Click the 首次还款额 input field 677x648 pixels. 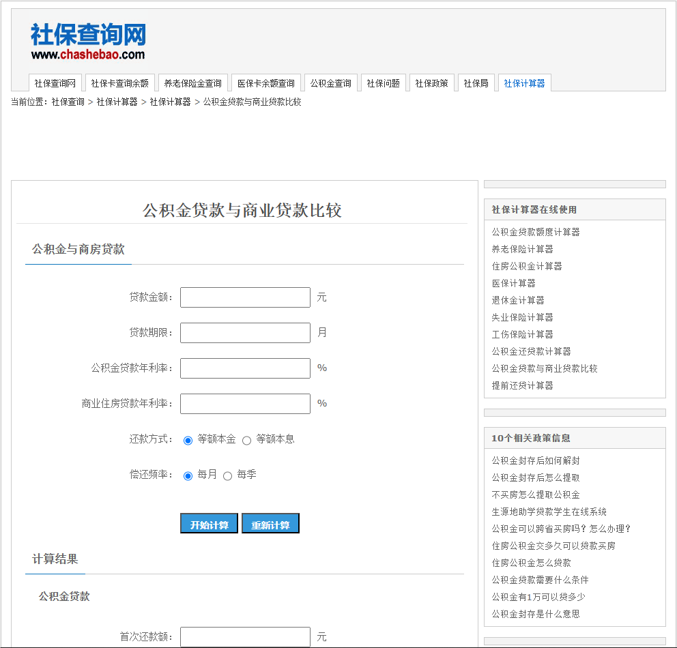(x=245, y=636)
